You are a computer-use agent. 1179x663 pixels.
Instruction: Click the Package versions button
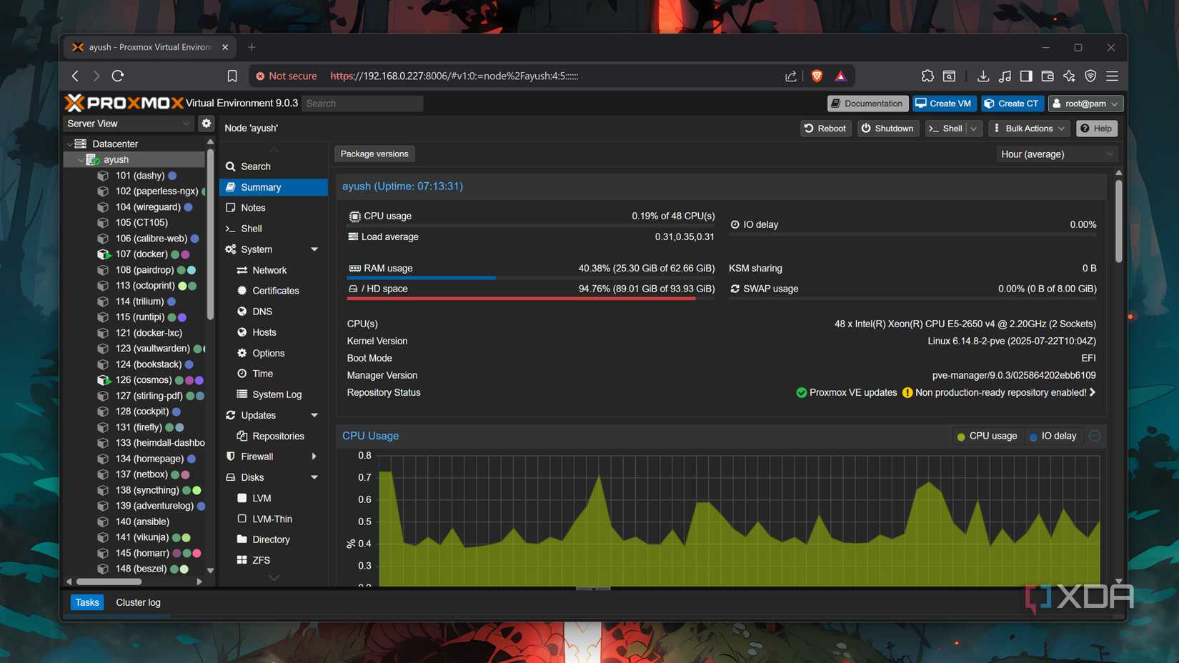[x=374, y=154]
